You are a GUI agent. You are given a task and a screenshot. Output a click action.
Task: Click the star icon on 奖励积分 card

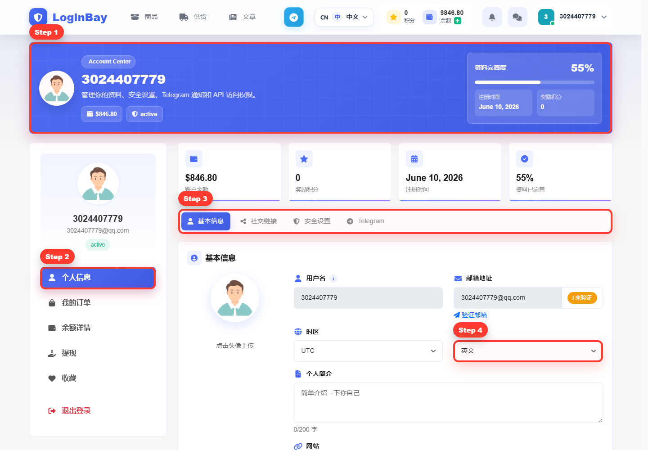[304, 159]
